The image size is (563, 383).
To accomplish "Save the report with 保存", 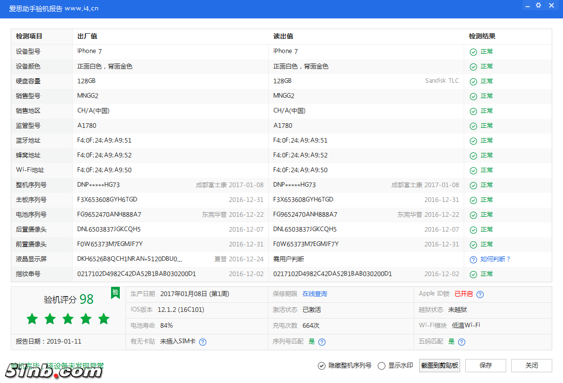I will [485, 366].
